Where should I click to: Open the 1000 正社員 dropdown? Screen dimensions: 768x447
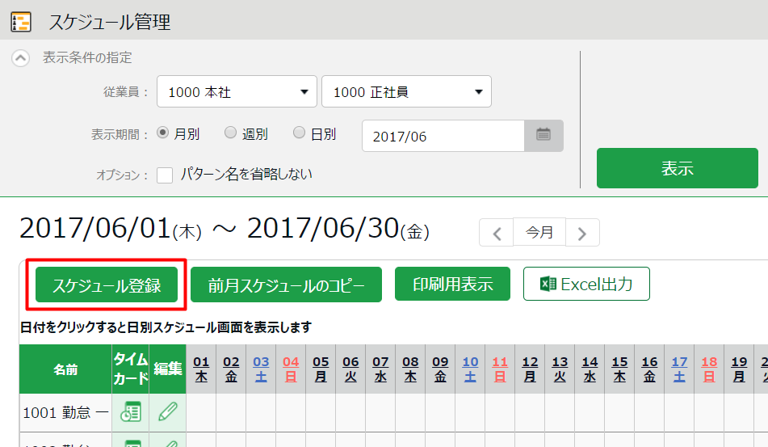tap(406, 92)
